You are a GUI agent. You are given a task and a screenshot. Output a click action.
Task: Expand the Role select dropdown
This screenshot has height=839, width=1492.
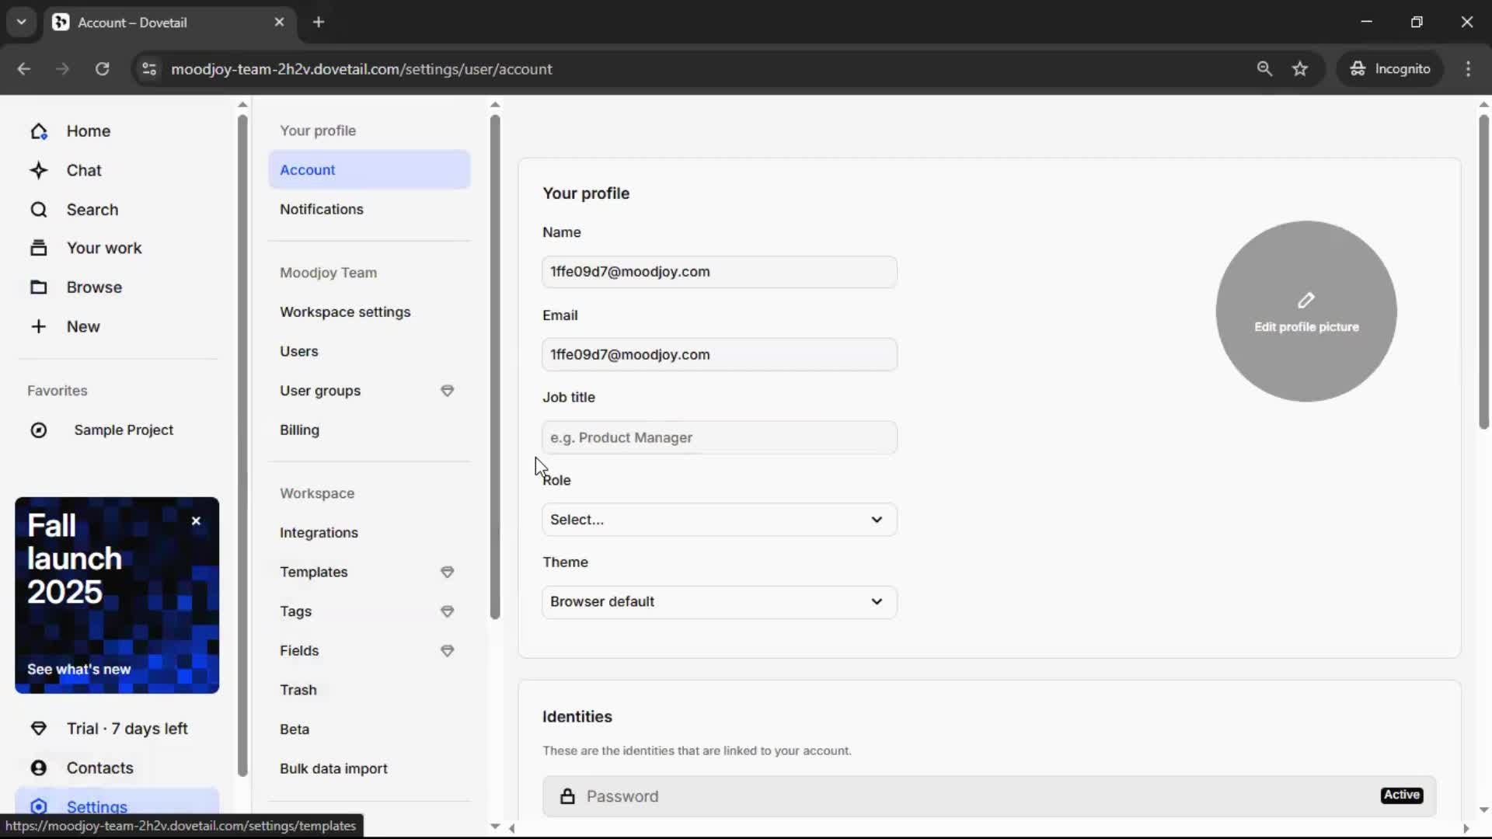pos(719,520)
